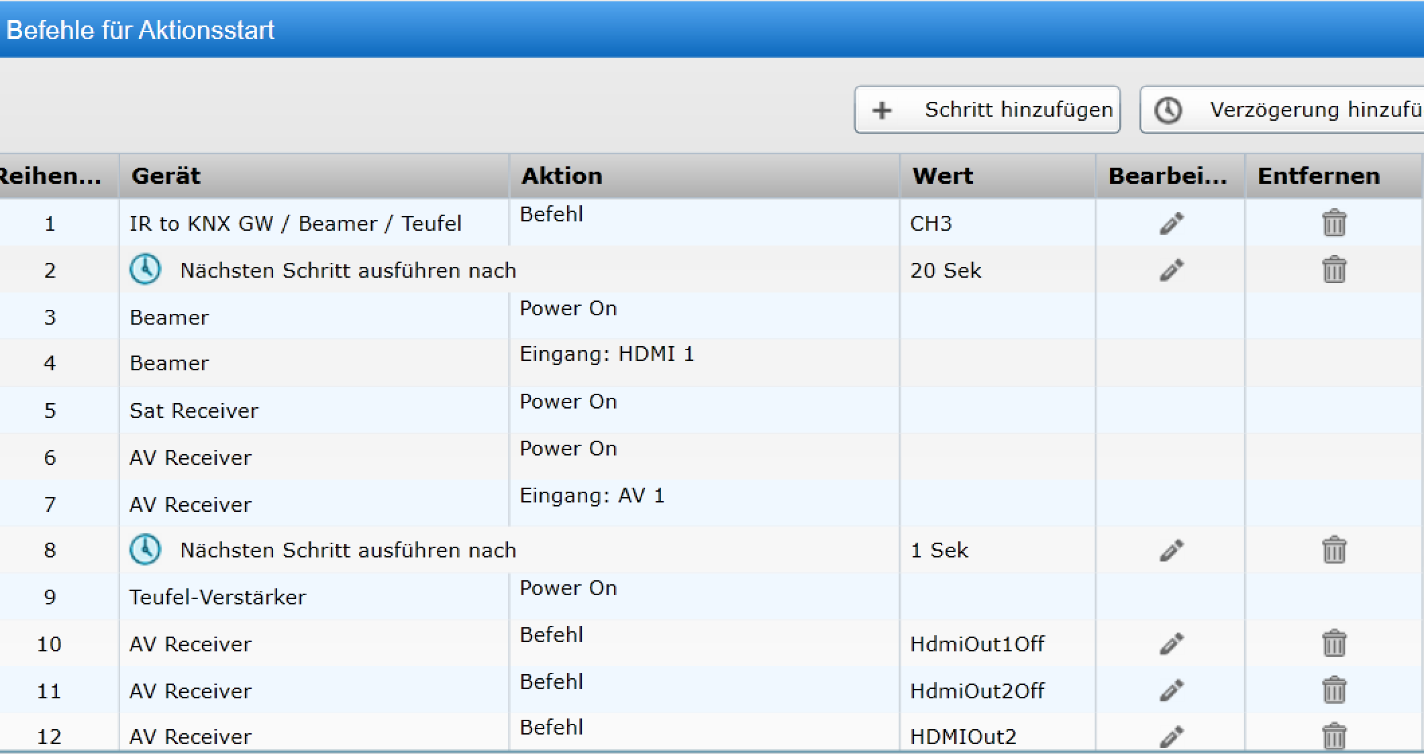
Task: Delete step 12 with the trash icon
Action: pos(1333,736)
